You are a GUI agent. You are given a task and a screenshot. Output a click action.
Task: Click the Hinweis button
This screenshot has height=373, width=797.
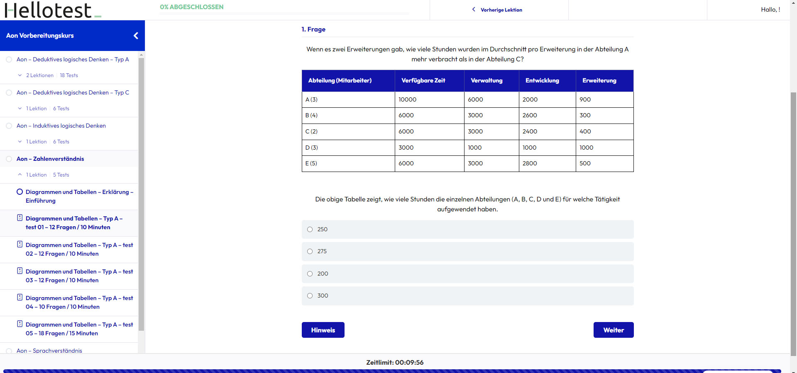coord(323,330)
